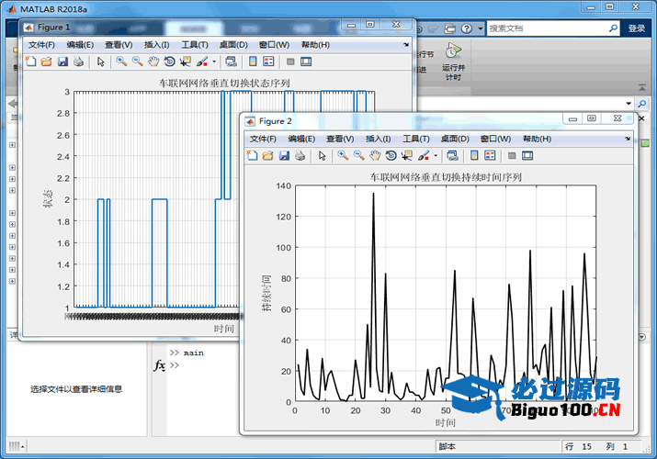Click New Figure icon in Figure 1 toolbar
The height and width of the screenshot is (459, 657).
pyautogui.click(x=30, y=62)
